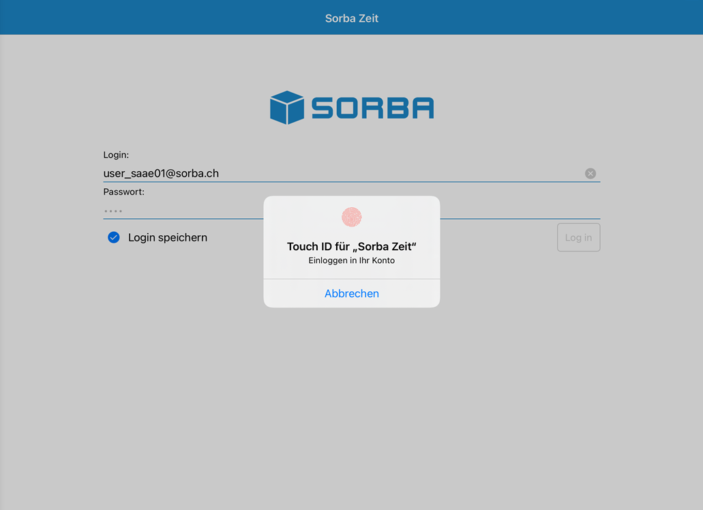Screen dimensions: 703x510
Task: Tap the Touch ID fingerprint icon
Action: coord(352,217)
